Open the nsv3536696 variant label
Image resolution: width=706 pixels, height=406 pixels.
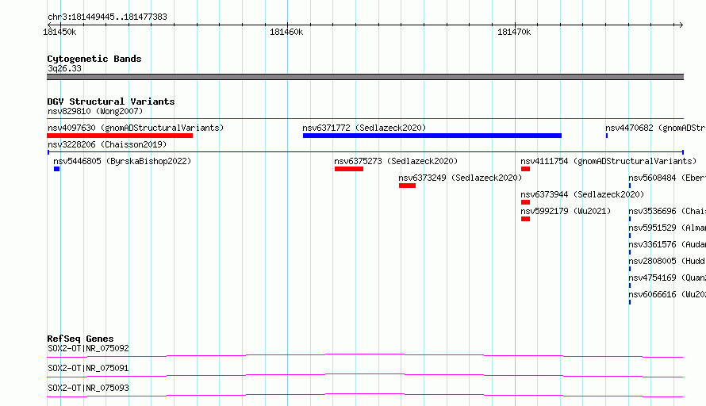pos(667,211)
